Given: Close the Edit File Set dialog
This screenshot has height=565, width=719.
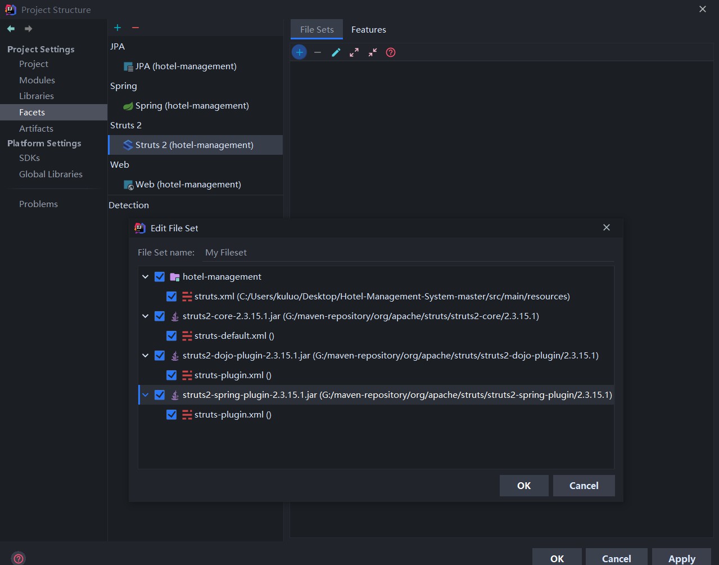Looking at the screenshot, I should pyautogui.click(x=606, y=227).
